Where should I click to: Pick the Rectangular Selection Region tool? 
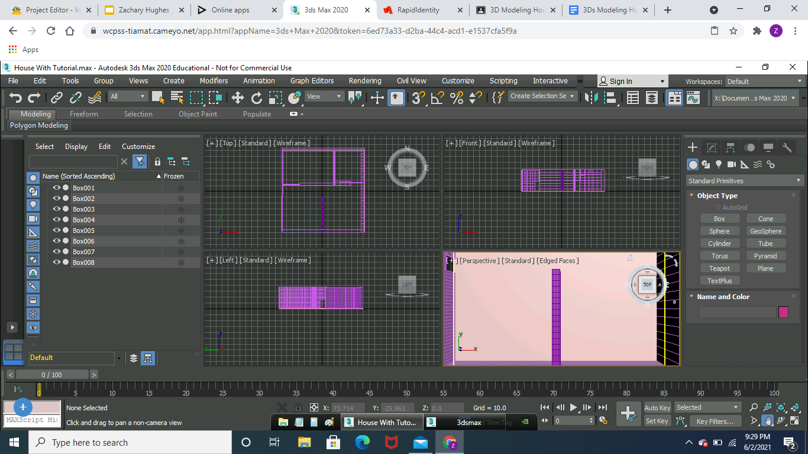196,98
